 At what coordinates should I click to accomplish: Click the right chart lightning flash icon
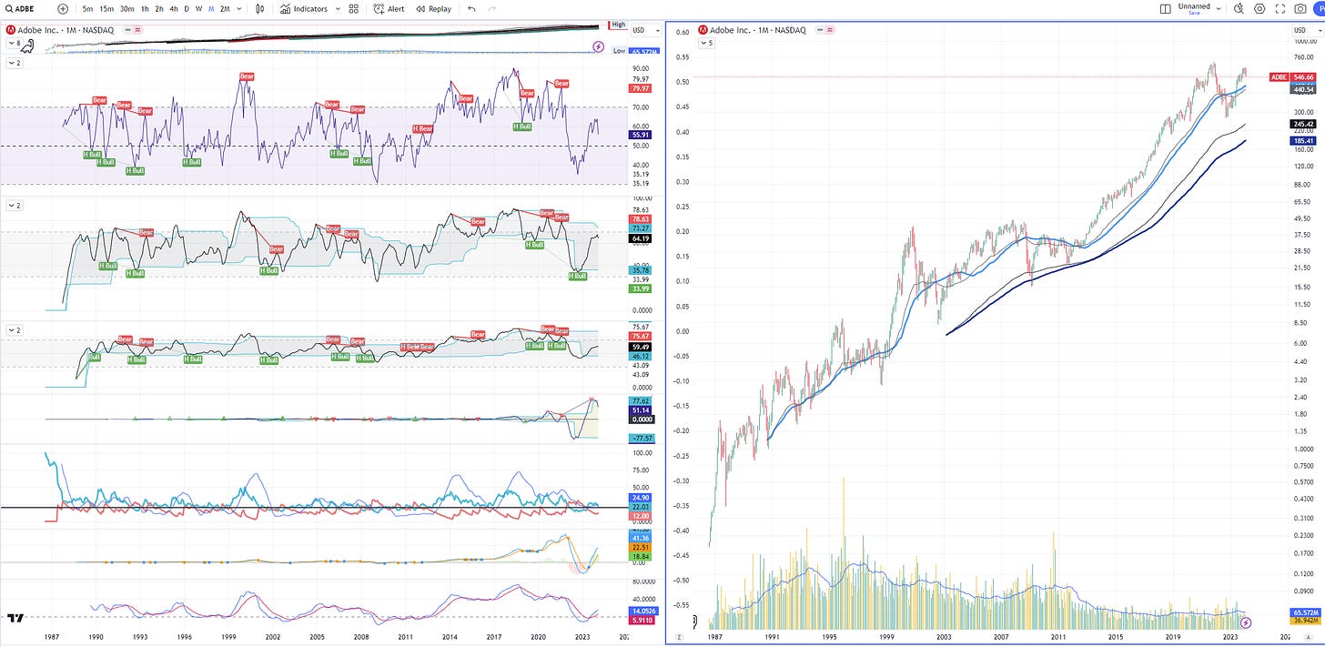[1247, 622]
